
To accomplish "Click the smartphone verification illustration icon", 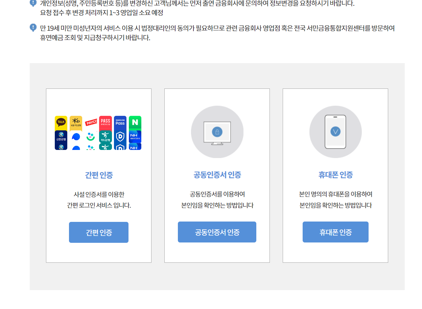I will pyautogui.click(x=335, y=132).
